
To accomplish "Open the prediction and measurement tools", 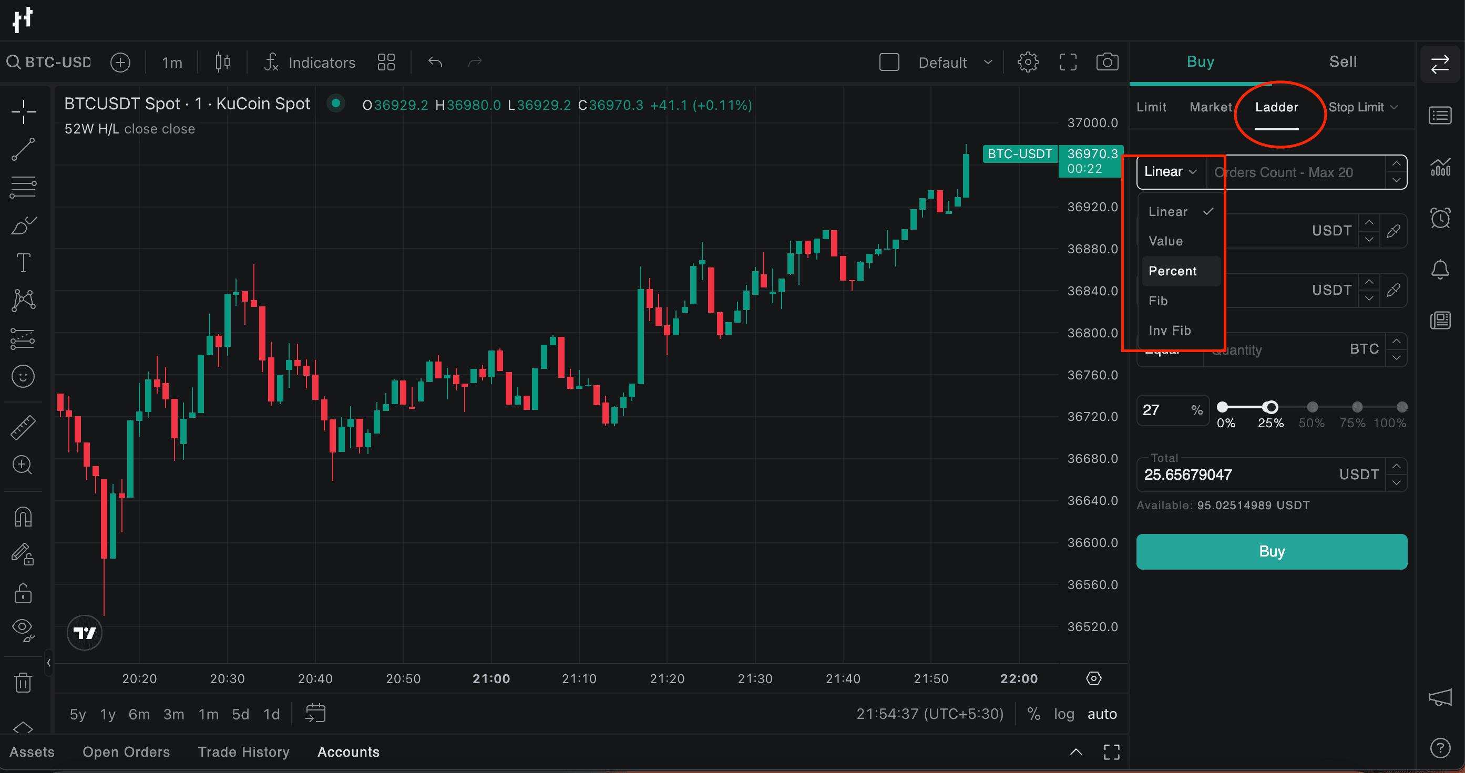I will (x=23, y=339).
